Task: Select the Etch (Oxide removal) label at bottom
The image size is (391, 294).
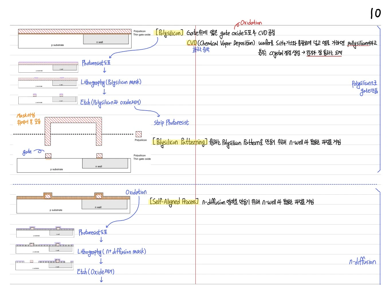Action: coord(96,272)
